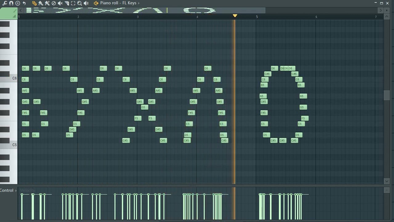Click the vertical scrollbar down arrow
This screenshot has width=394, height=222.
[x=387, y=181]
